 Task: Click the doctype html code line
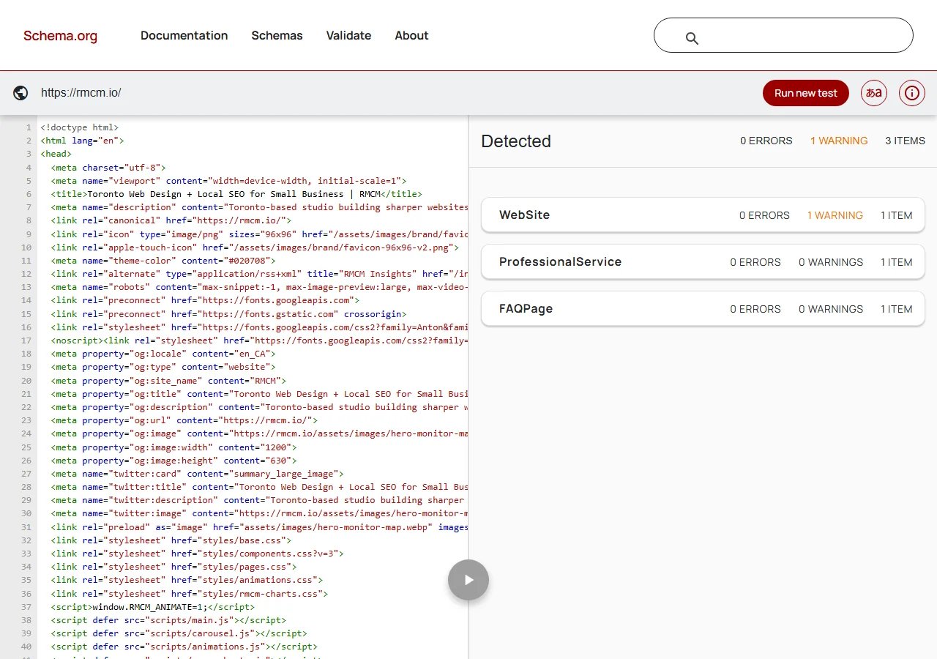[79, 127]
